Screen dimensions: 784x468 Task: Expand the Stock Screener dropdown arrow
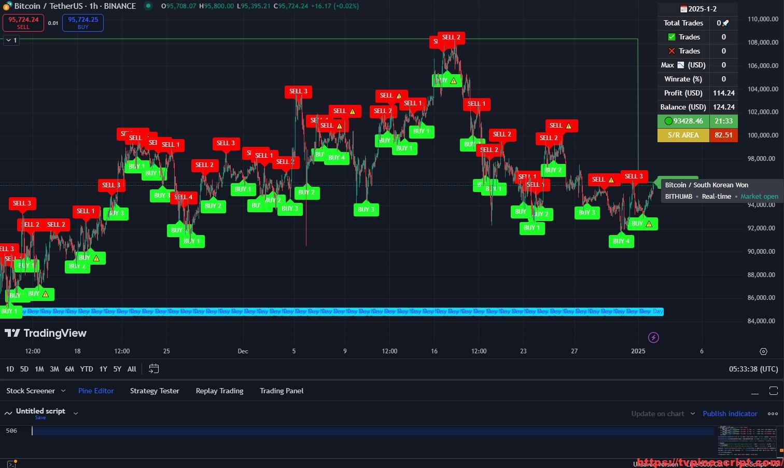click(x=63, y=391)
